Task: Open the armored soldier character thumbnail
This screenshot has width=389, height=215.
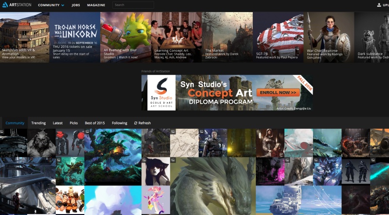Action: click(213, 143)
